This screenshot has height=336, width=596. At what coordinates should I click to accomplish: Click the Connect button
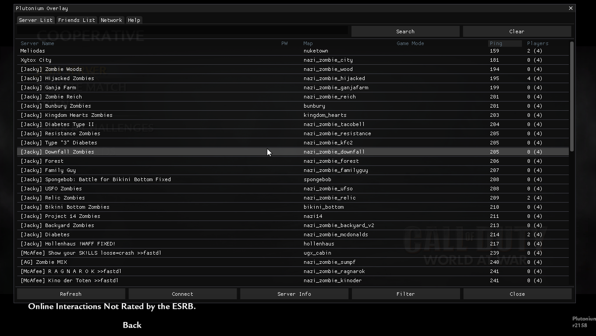(183, 294)
